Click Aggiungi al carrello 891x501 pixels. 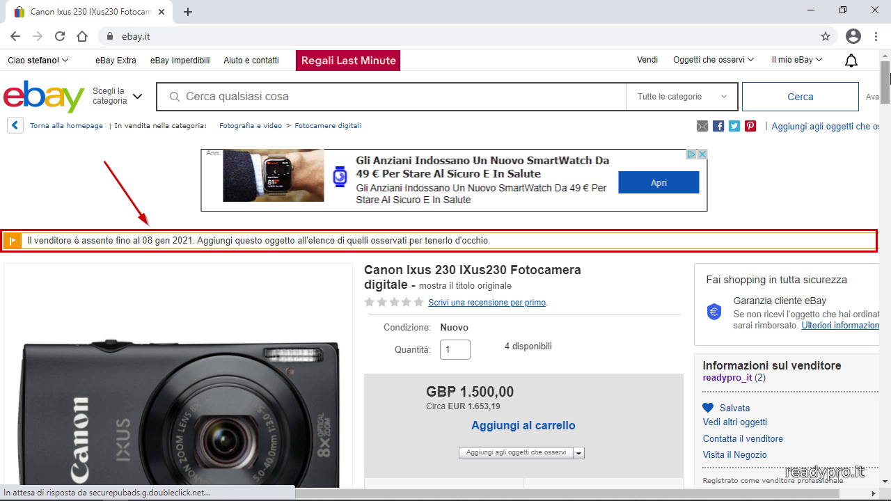click(523, 425)
